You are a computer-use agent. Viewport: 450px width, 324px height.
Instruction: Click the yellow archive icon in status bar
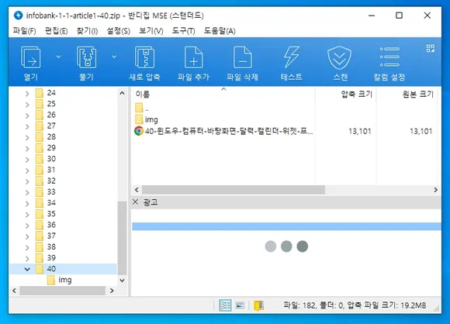click(x=258, y=305)
